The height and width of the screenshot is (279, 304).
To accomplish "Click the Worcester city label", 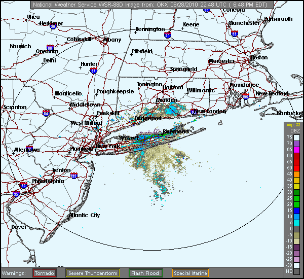I will 221,61.
